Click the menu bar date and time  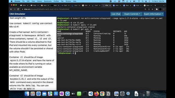click(158, 1)
